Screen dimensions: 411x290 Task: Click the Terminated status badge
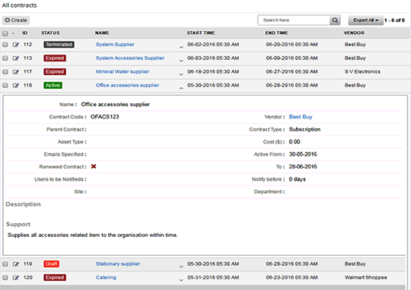point(59,45)
